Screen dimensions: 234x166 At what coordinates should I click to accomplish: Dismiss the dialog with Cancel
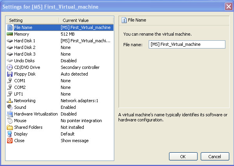[215, 157]
